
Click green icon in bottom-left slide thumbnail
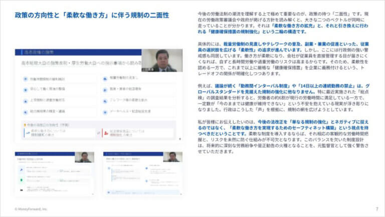(x=22, y=180)
